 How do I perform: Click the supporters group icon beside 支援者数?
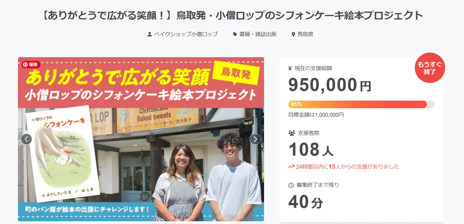291,133
